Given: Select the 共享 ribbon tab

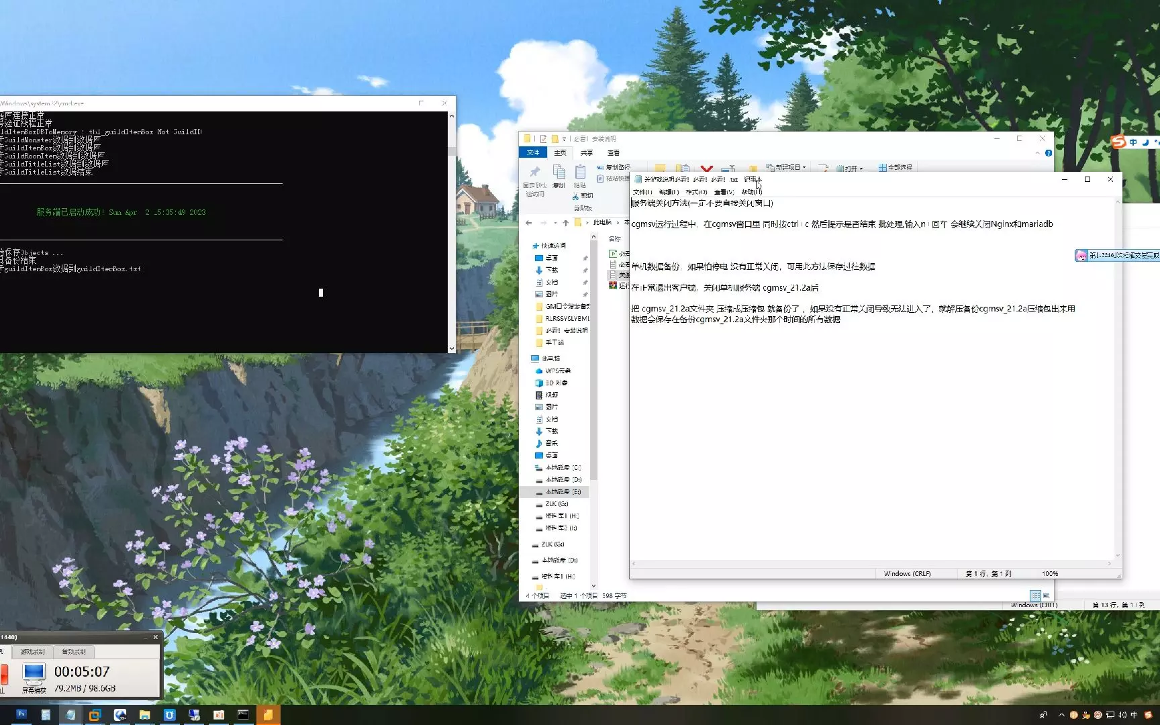Looking at the screenshot, I should pyautogui.click(x=587, y=152).
